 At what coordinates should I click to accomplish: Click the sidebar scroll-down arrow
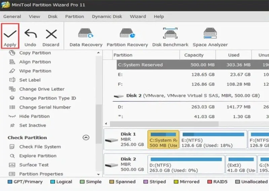tap(99, 175)
